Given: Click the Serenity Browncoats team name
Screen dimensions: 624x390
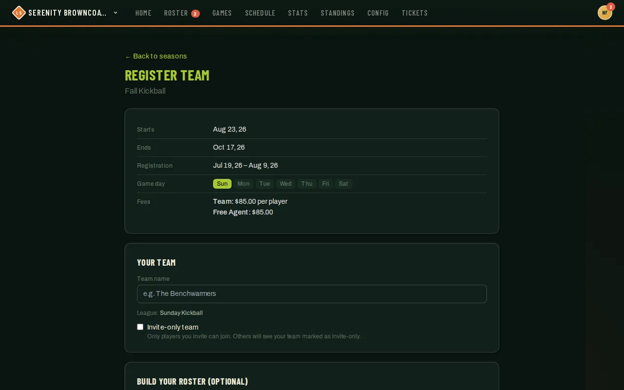Looking at the screenshot, I should [67, 13].
